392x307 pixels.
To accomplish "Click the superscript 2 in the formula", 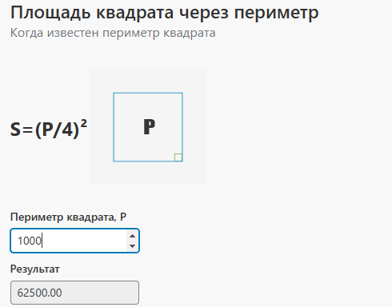I will (x=84, y=124).
